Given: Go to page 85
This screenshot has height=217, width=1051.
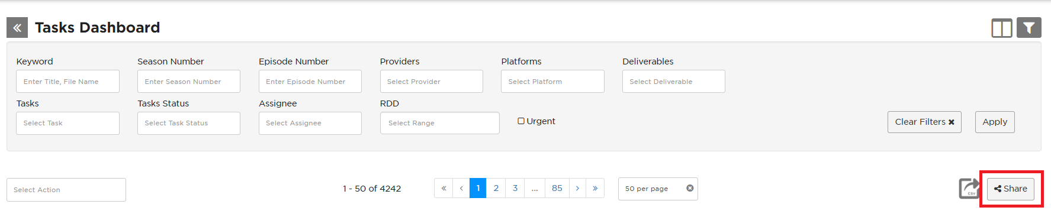Looking at the screenshot, I should [557, 188].
